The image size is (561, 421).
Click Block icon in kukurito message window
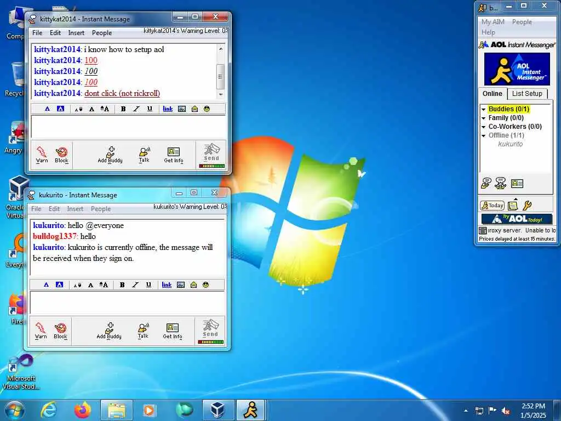pyautogui.click(x=60, y=331)
